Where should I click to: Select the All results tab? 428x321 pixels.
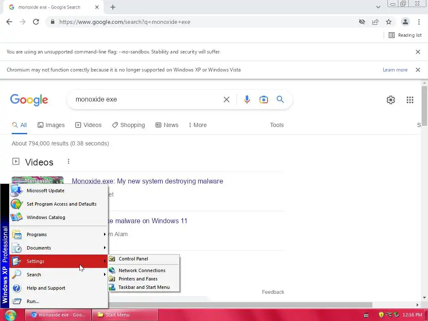pyautogui.click(x=19, y=125)
